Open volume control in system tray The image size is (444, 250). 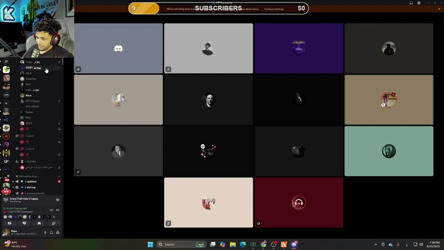[421, 244]
